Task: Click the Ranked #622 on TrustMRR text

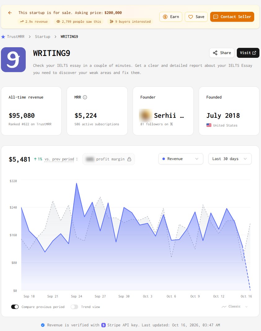Action: pos(30,124)
